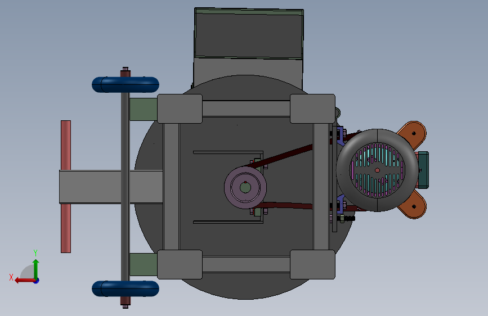This screenshot has width=488, height=316.
Task: Select the vertical wheel axle rod
Action: (125, 187)
